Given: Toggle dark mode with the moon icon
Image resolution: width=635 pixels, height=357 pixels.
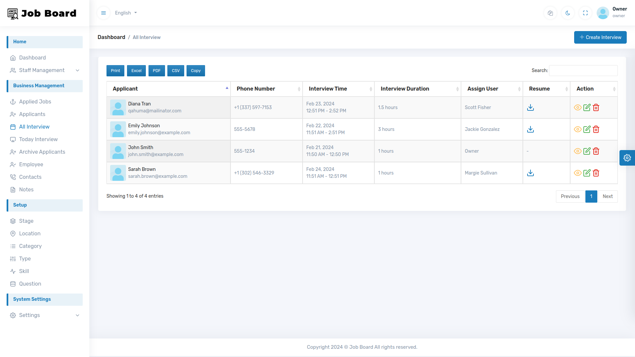Looking at the screenshot, I should pos(568,13).
